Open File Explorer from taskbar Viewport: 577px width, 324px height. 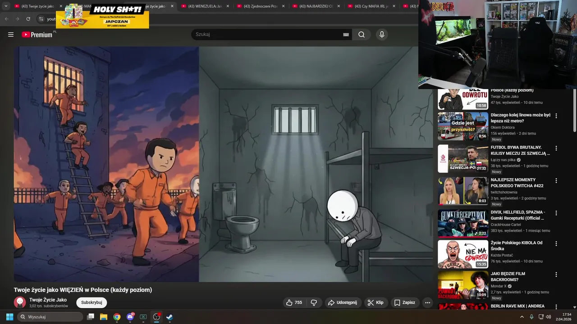coord(104,317)
